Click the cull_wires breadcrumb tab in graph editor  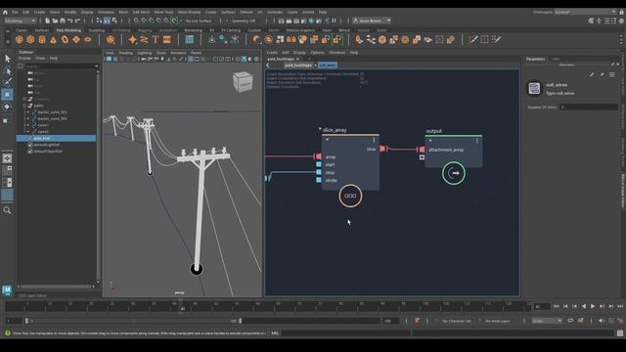(x=328, y=66)
